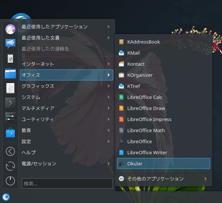Viewport: 222px width, 203px height.
Task: Open the 教育 menu label
Action: pos(26,130)
